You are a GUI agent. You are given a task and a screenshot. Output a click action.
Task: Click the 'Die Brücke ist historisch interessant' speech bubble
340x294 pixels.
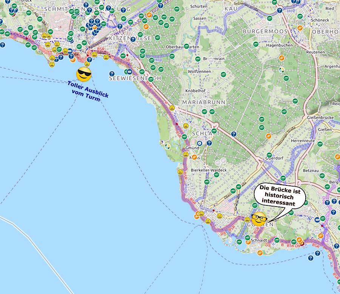coord(279,196)
